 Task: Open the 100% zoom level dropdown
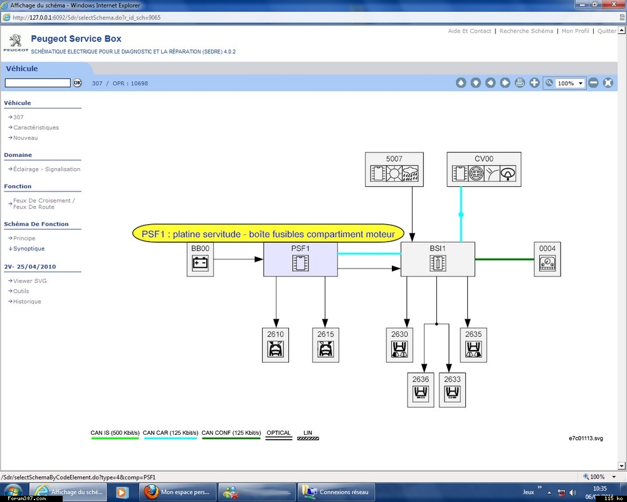581,83
